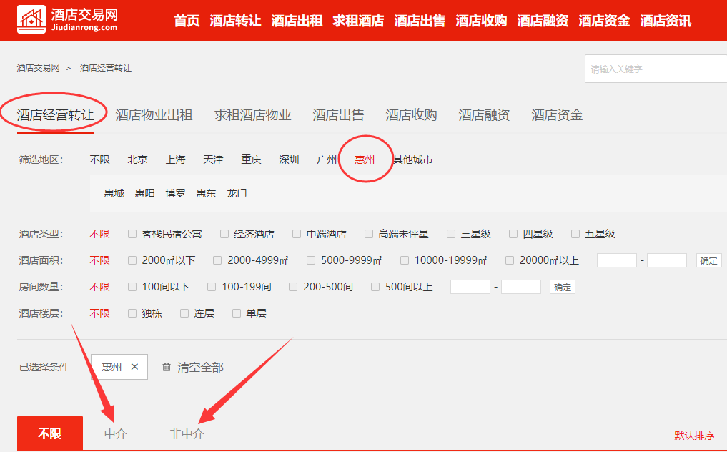Viewport: 727px width, 452px height.
Task: Open 酒店出租 in the red header
Action: (297, 21)
